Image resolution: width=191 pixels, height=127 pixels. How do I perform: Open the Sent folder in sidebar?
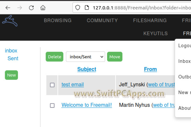click(x=13, y=58)
